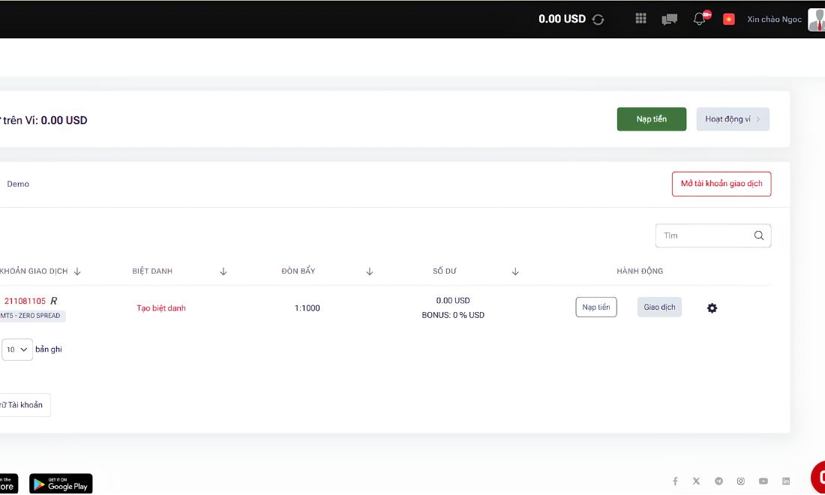Sort by Số dư column arrow
Viewport: 825px width, 495px height.
click(516, 271)
